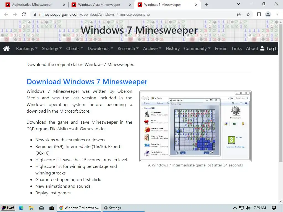Image resolution: width=283 pixels, height=212 pixels.
Task: Open Microsoft Store from taskbar
Action: pos(51,208)
